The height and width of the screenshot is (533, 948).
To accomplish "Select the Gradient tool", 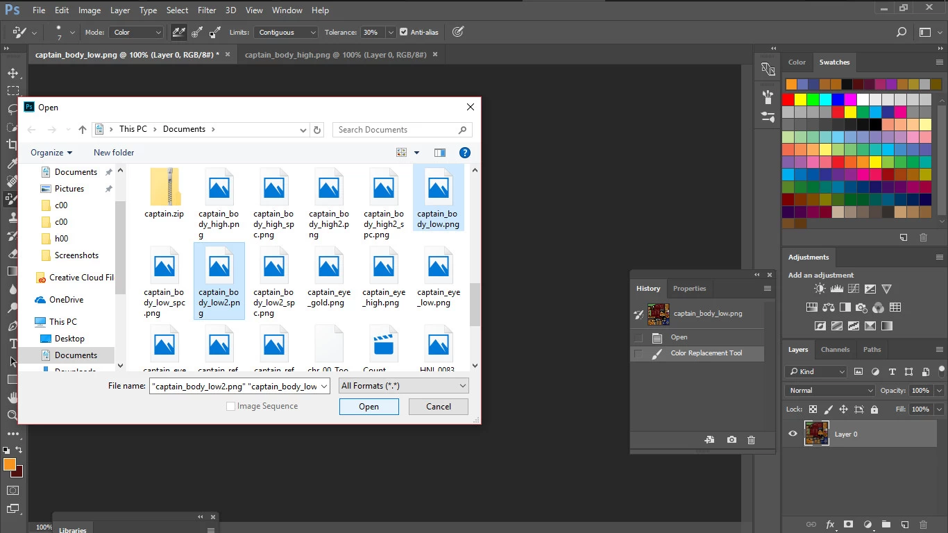I will tap(12, 271).
